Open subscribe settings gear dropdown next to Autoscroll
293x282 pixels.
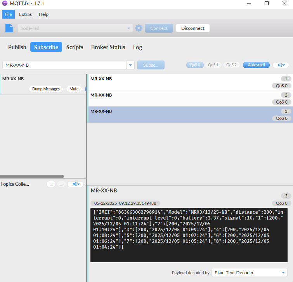tap(281, 65)
